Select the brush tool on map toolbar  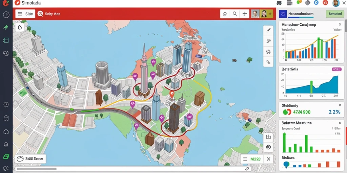coord(268,30)
